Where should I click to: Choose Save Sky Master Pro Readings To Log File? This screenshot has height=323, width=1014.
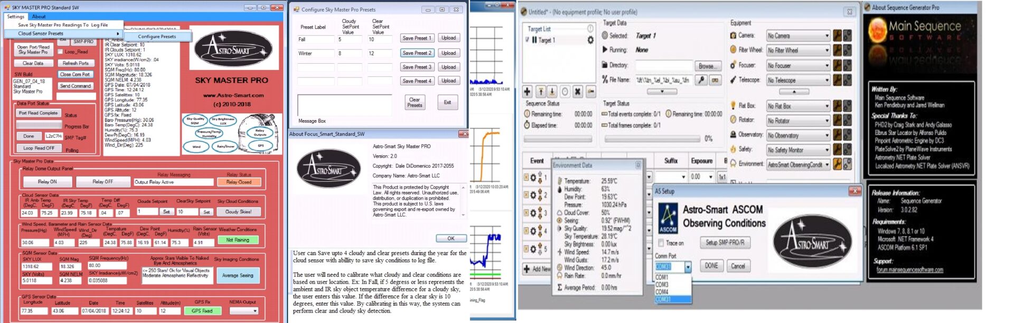pyautogui.click(x=63, y=25)
